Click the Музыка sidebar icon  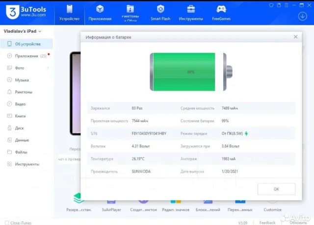click(x=9, y=80)
